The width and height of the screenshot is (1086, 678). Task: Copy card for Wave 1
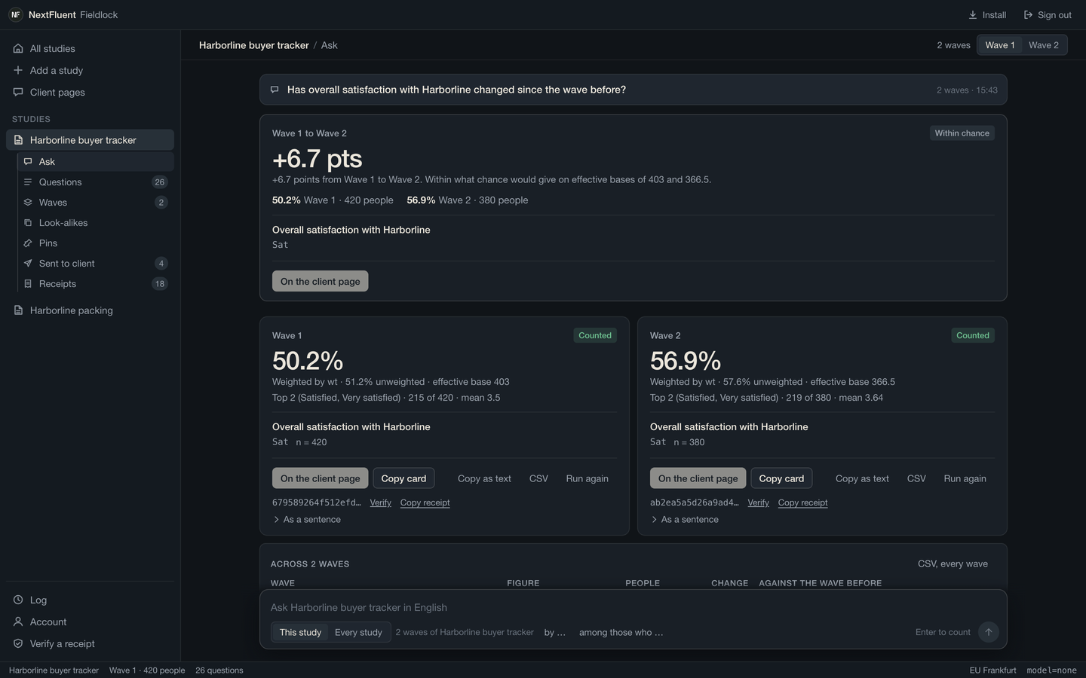[403, 478]
